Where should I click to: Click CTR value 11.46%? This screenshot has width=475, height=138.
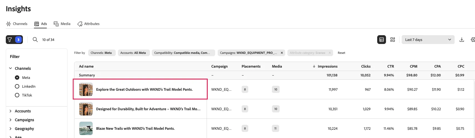[x=389, y=128]
